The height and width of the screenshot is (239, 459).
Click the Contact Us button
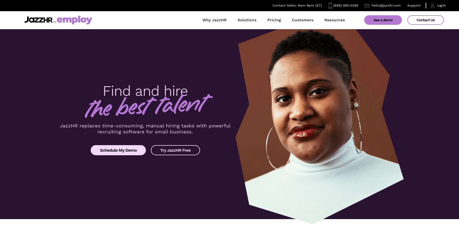click(x=426, y=20)
